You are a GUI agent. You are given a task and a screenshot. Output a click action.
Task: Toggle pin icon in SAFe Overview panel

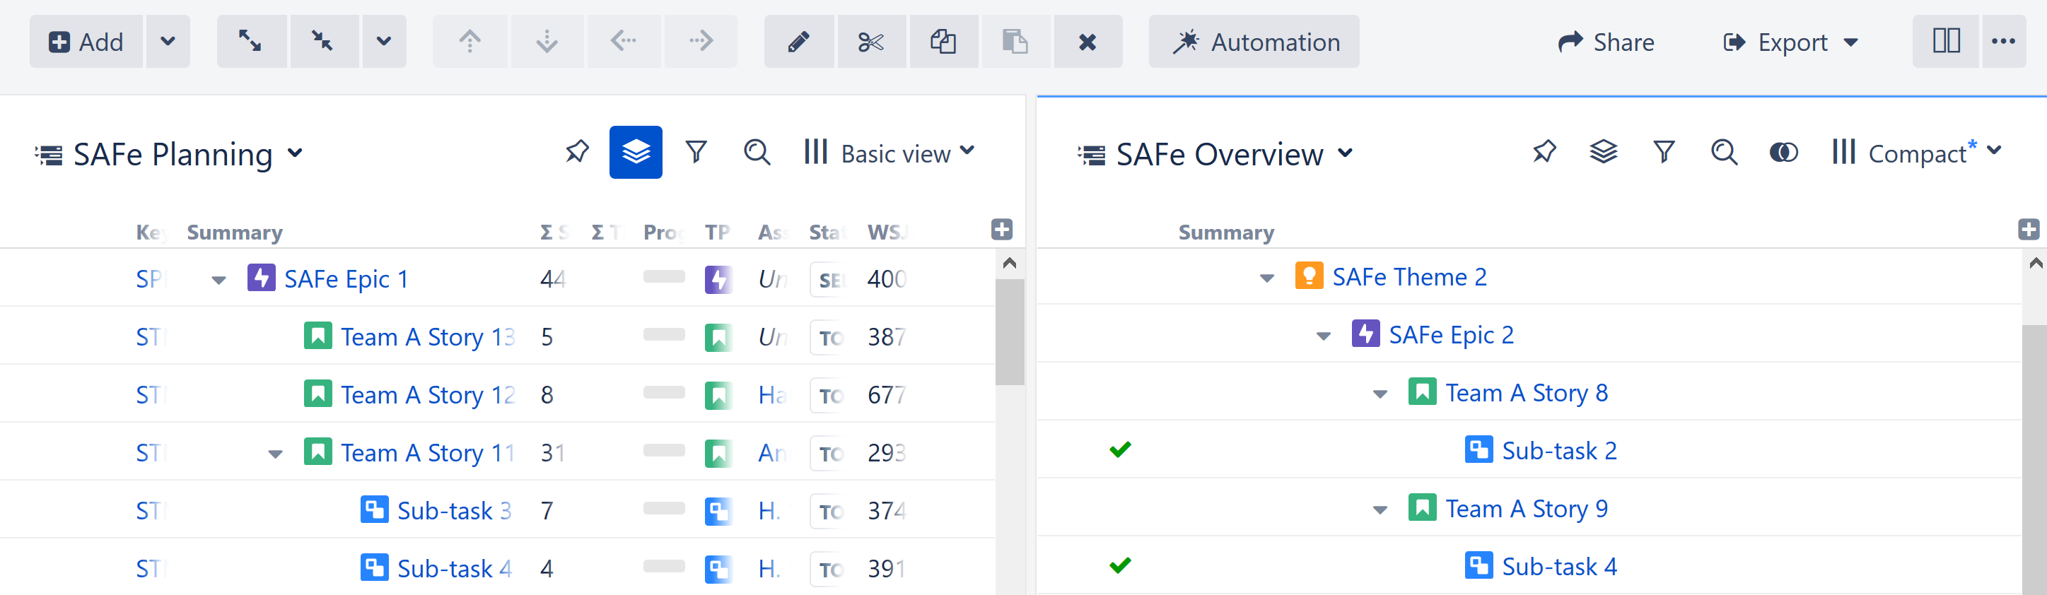(1544, 152)
